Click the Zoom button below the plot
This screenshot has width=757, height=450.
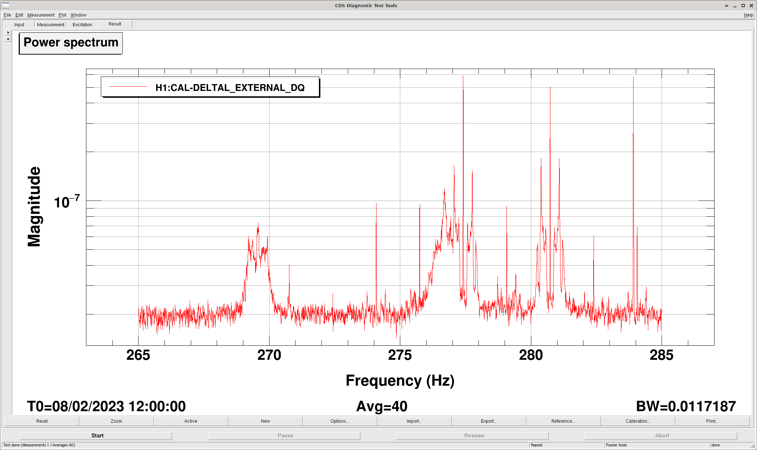pyautogui.click(x=116, y=421)
